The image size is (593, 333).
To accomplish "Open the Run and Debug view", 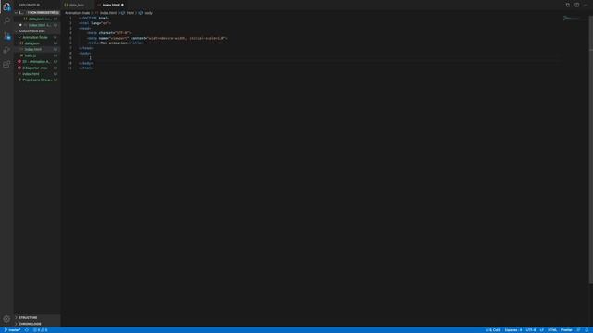I will pyautogui.click(x=6, y=50).
